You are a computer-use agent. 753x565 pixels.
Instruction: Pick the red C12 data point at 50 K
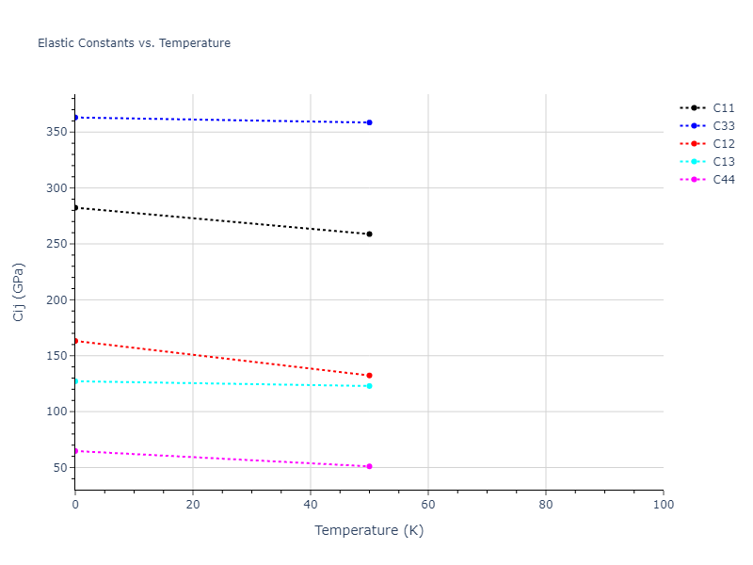coord(369,376)
